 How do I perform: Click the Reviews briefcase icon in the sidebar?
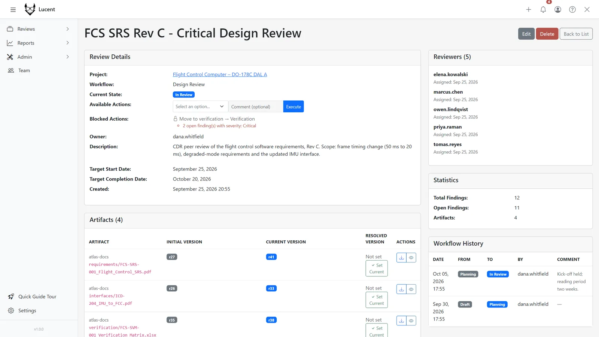click(10, 29)
